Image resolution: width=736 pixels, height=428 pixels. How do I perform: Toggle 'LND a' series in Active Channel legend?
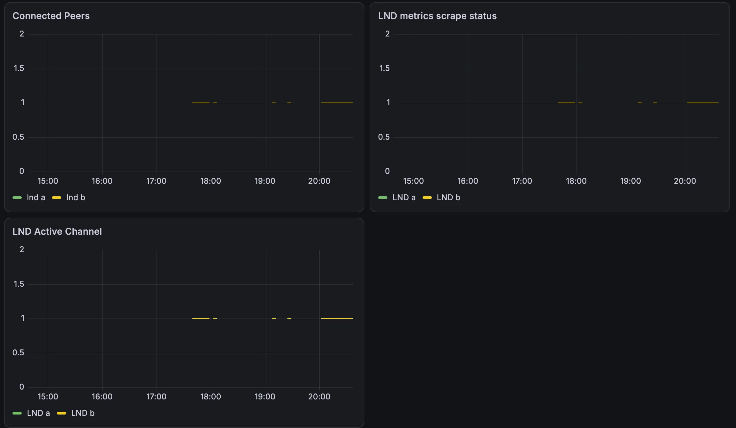38,413
